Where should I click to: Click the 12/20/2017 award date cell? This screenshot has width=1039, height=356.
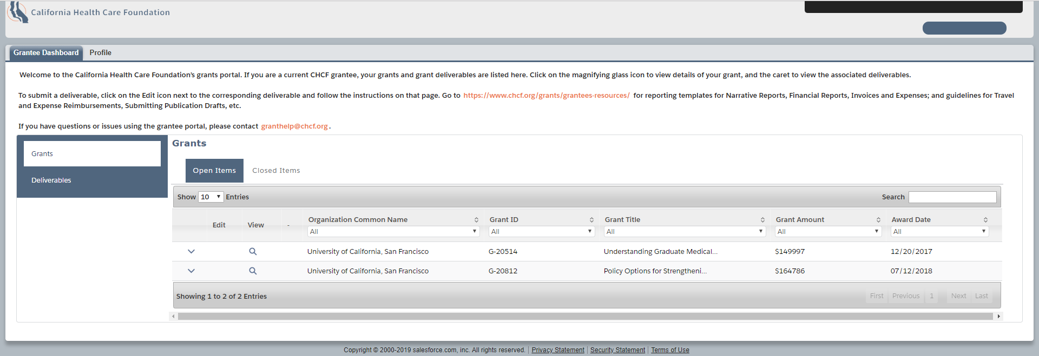tap(911, 252)
